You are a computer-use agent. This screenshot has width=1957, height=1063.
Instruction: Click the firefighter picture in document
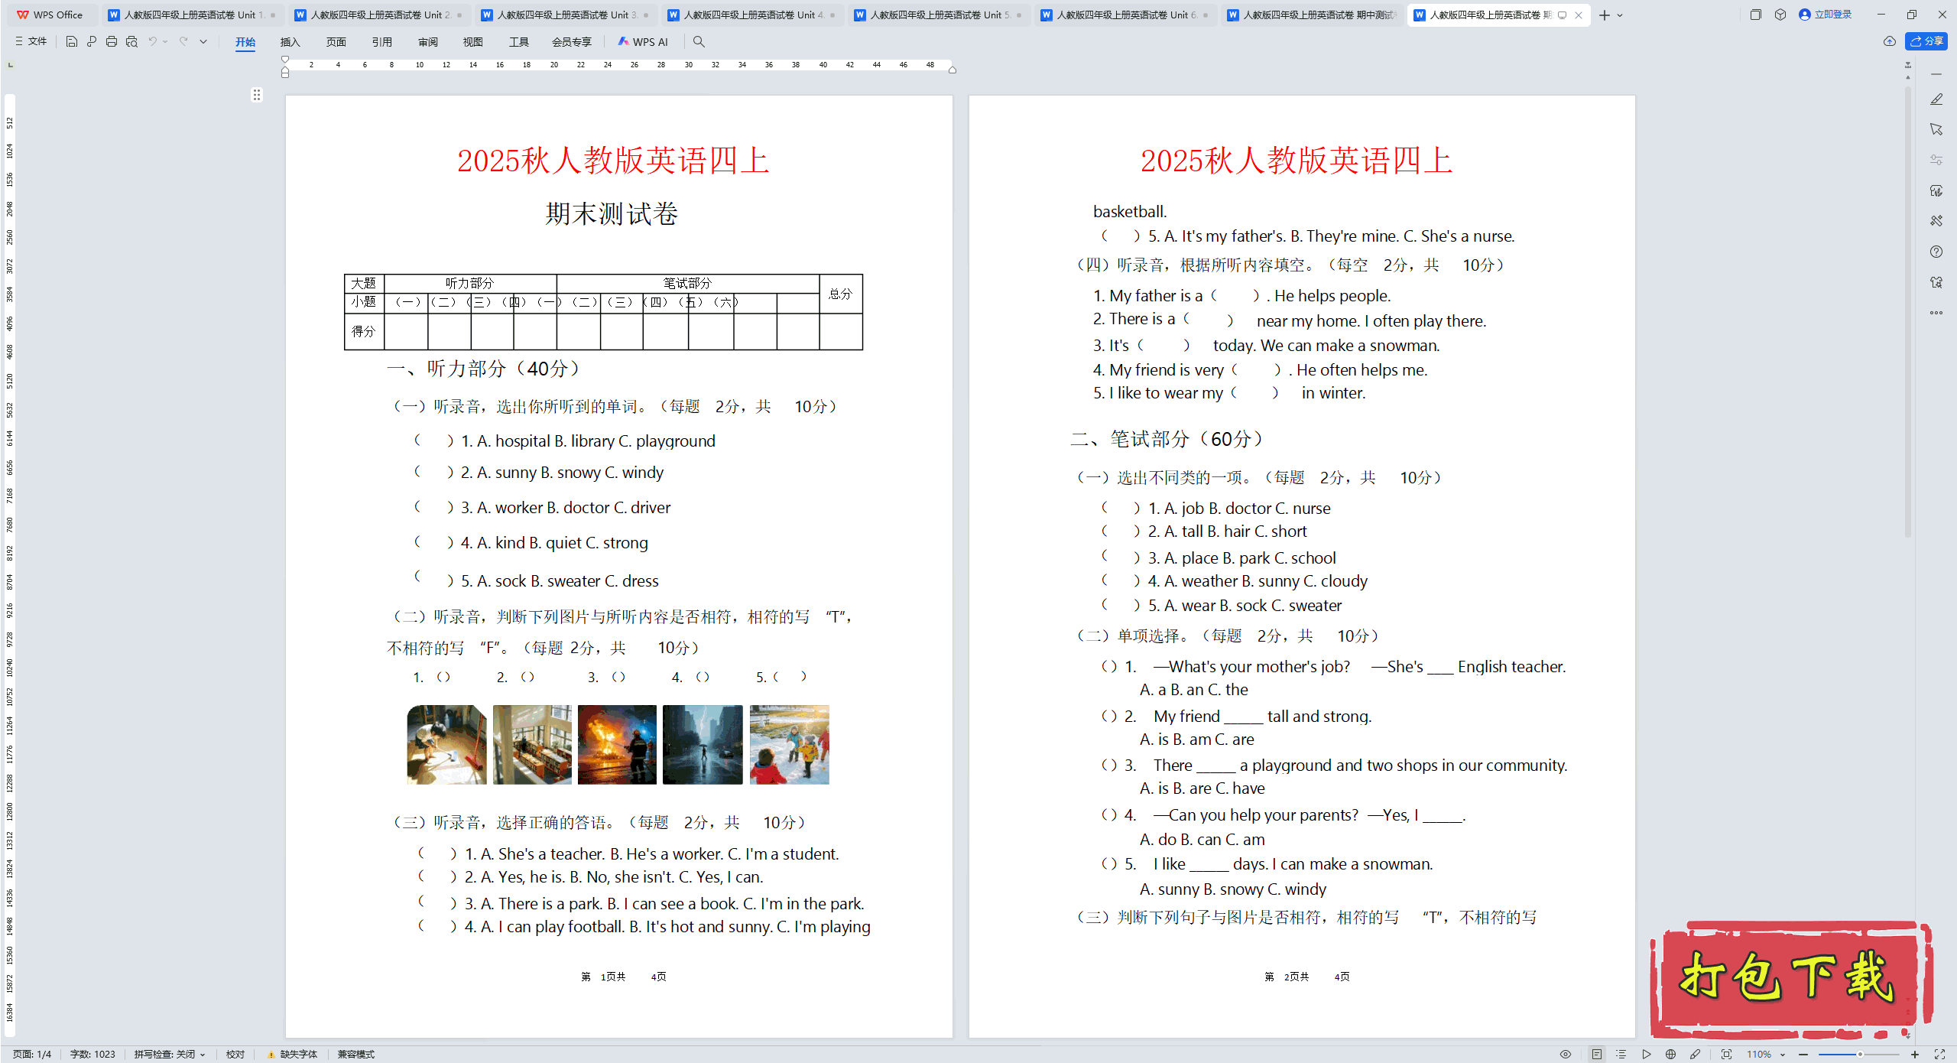coord(617,744)
